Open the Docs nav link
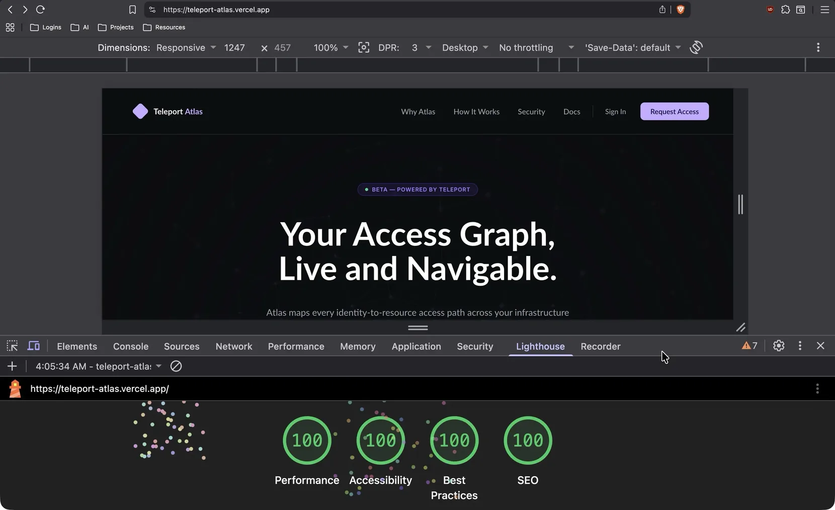 (x=572, y=111)
